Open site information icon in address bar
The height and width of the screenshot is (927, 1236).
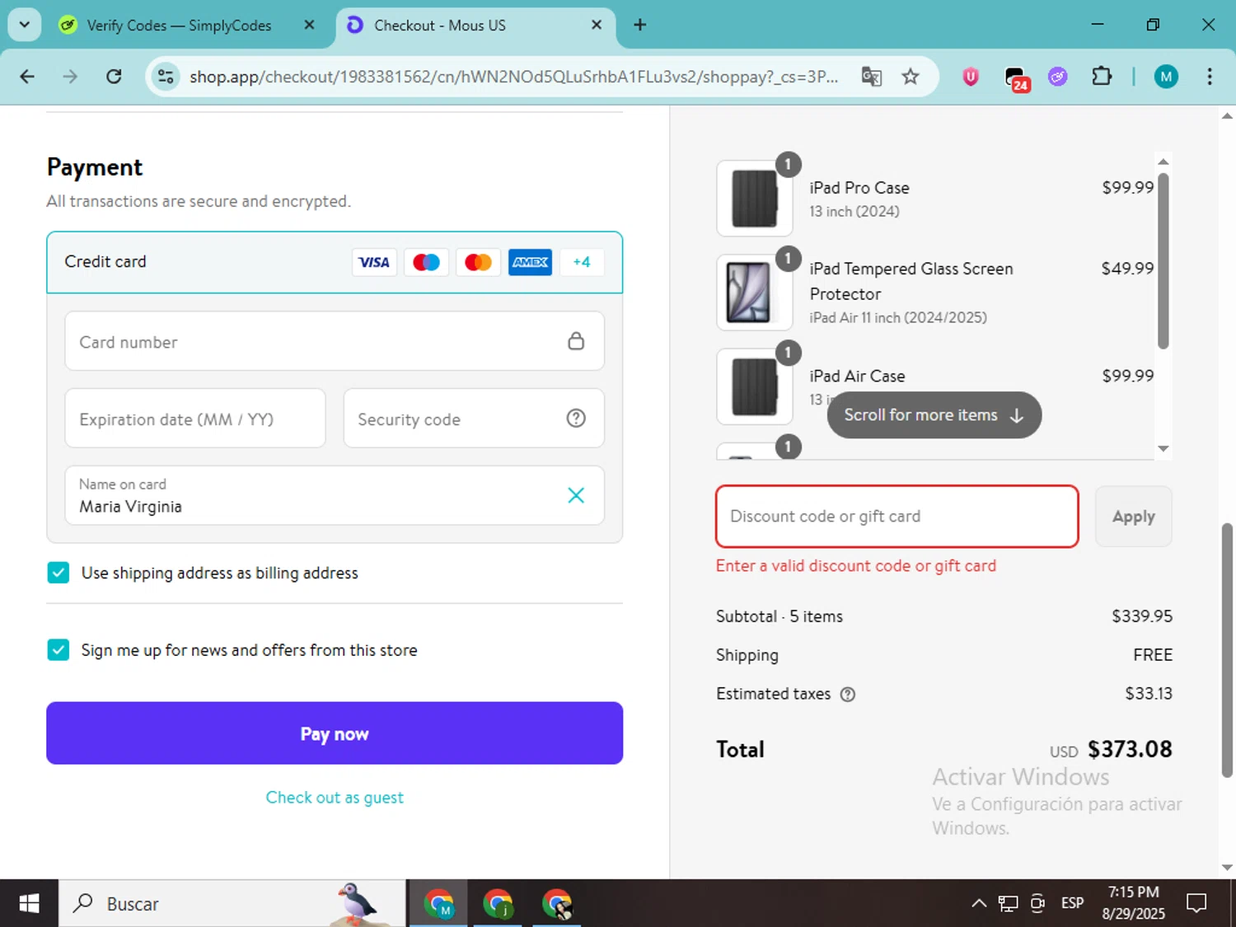166,77
